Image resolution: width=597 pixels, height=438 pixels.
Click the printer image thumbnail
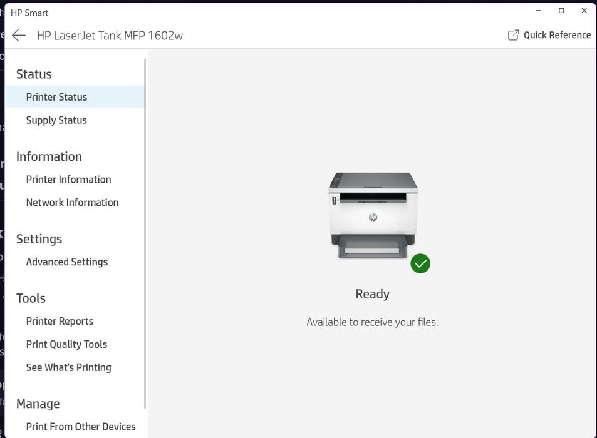click(373, 216)
